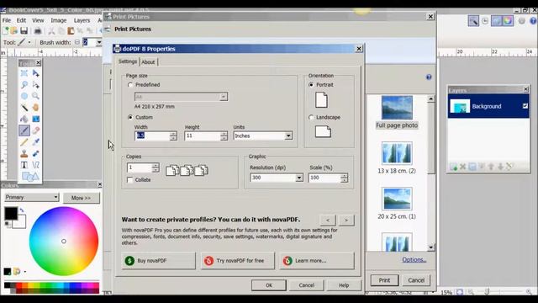
Task: Click Help button in doPDF Properties
Action: [344, 285]
